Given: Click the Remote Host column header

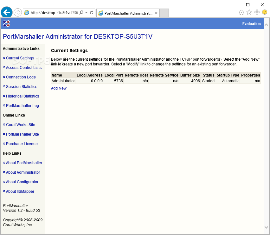Looking at the screenshot, I should coord(136,75).
